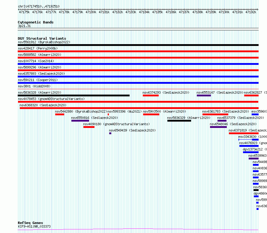Screen dimensions: 267x233
Task: Open the nsv5903500 (Almarri2020) label
Action: point(164,111)
